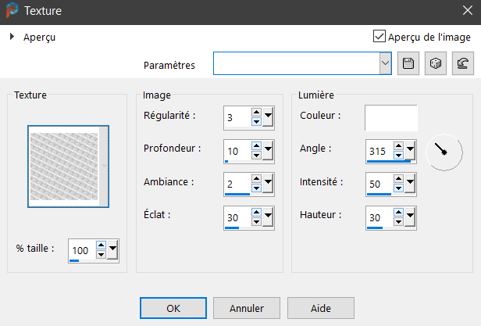The width and height of the screenshot is (481, 326).
Task: Click the randomize parameters dice icon
Action: [434, 65]
